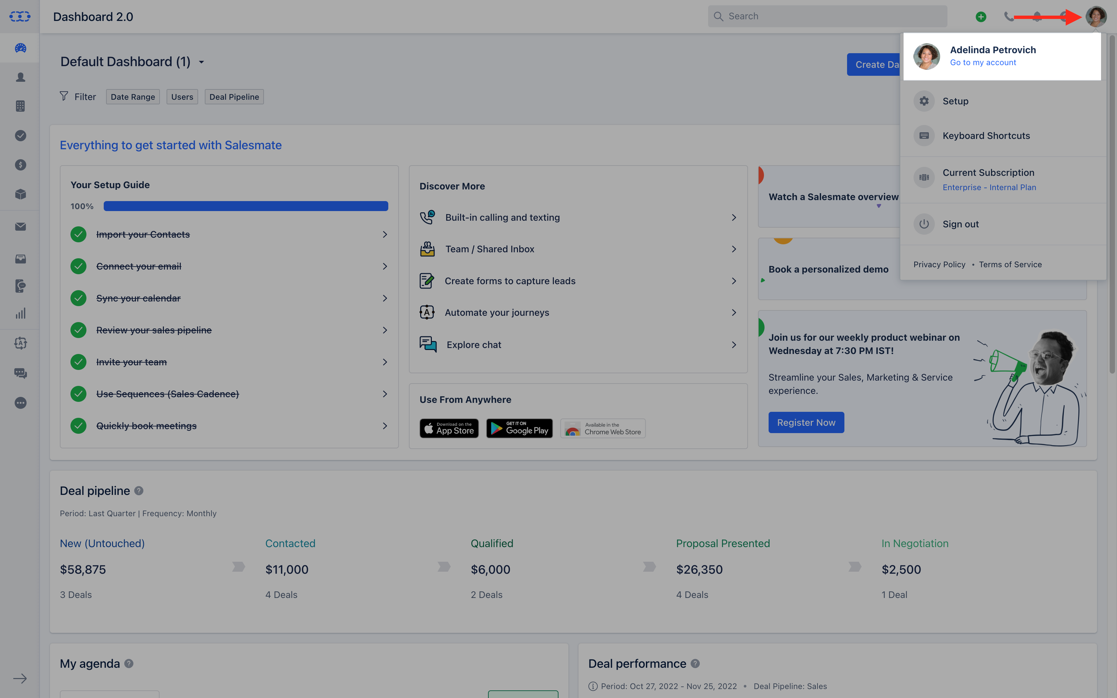Open Chats from the sidebar speech bubbles icon

click(x=20, y=373)
